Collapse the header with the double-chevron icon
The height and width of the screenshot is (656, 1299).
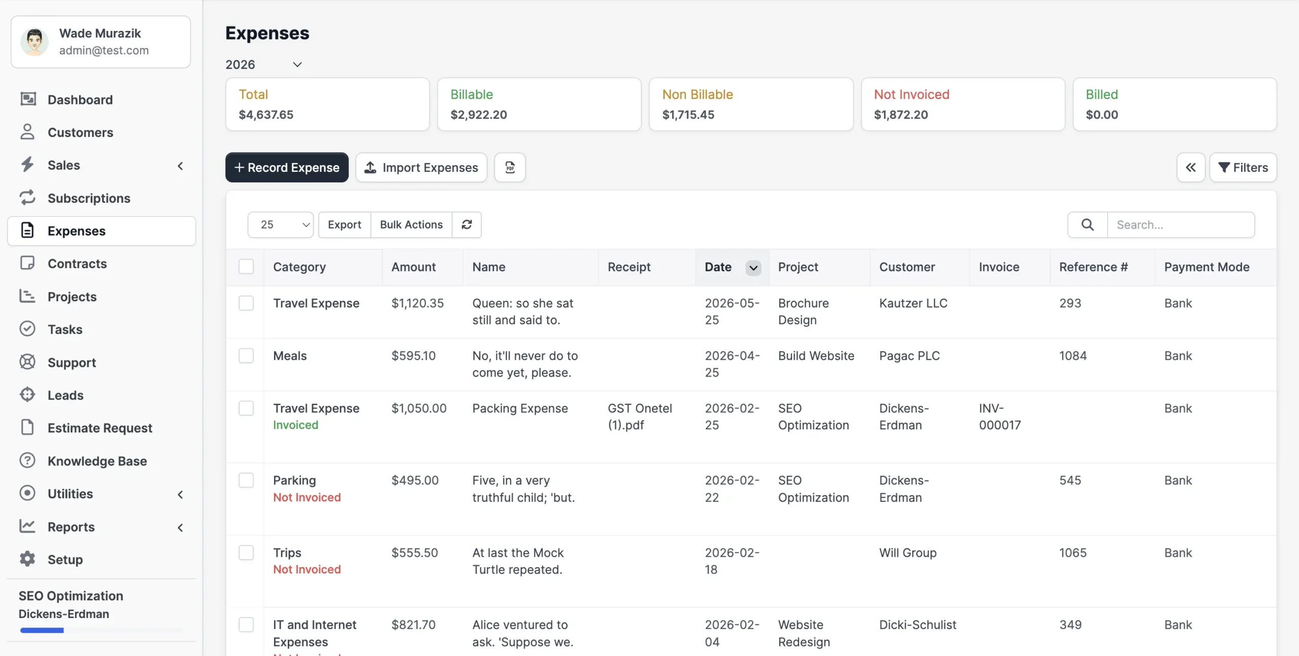pyautogui.click(x=1191, y=167)
